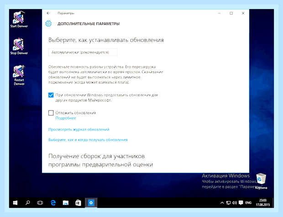Open the Автоматически (рекомендуется) dropdown

point(83,53)
